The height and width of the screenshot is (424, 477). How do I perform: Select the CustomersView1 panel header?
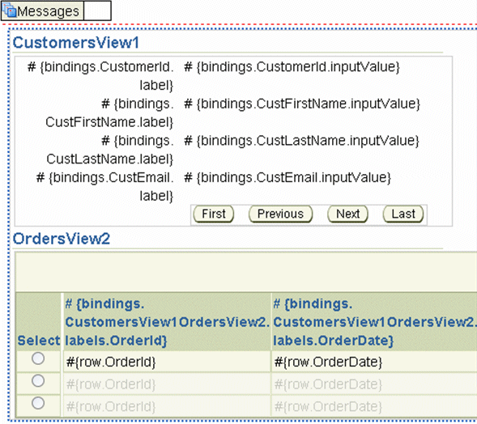click(76, 43)
